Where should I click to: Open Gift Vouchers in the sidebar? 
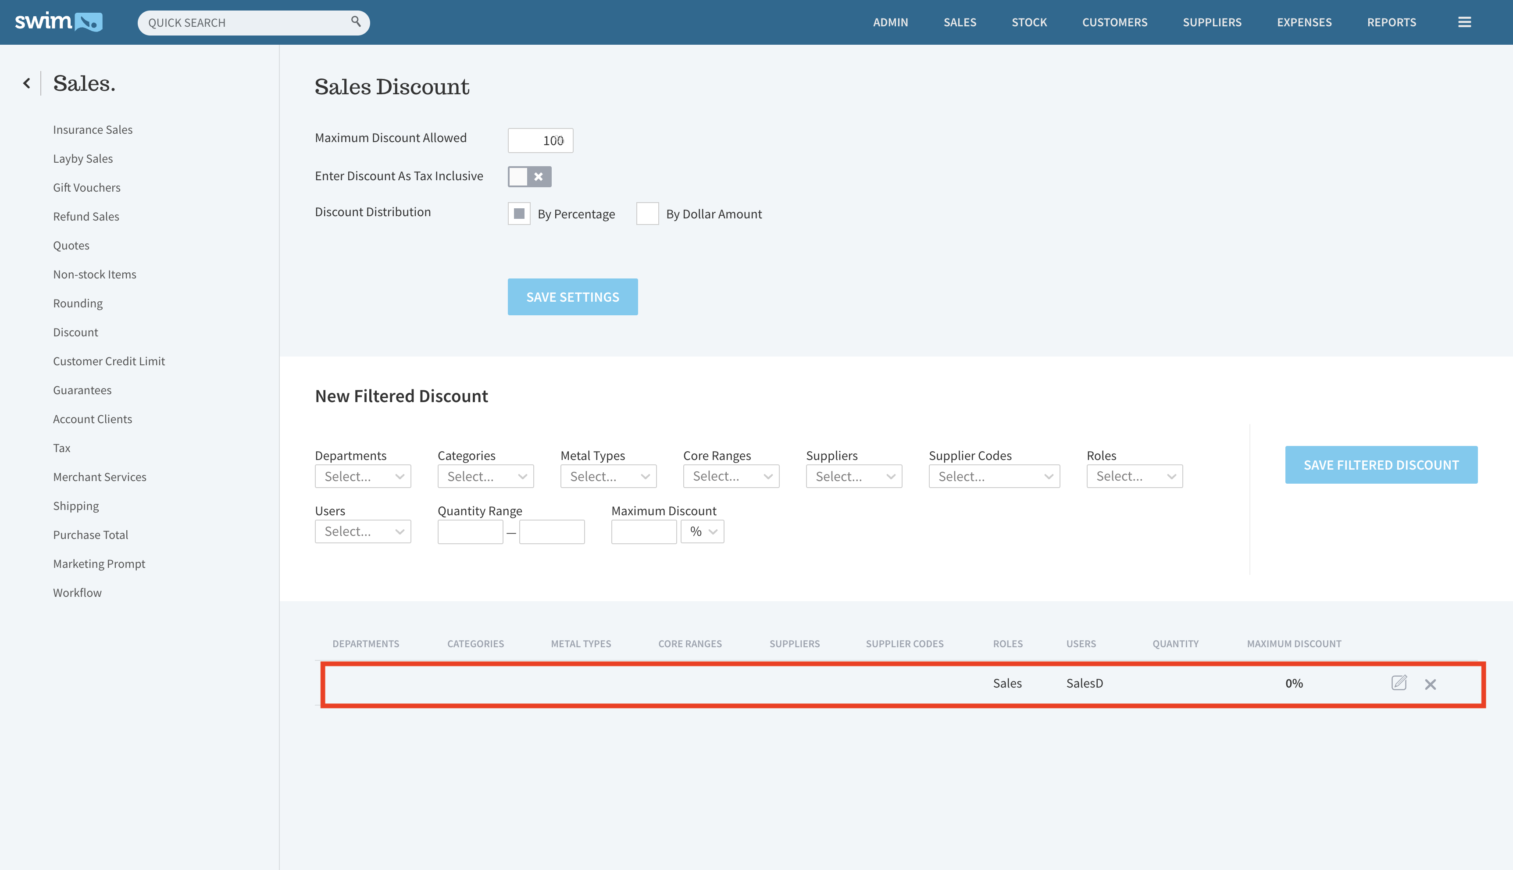87,188
